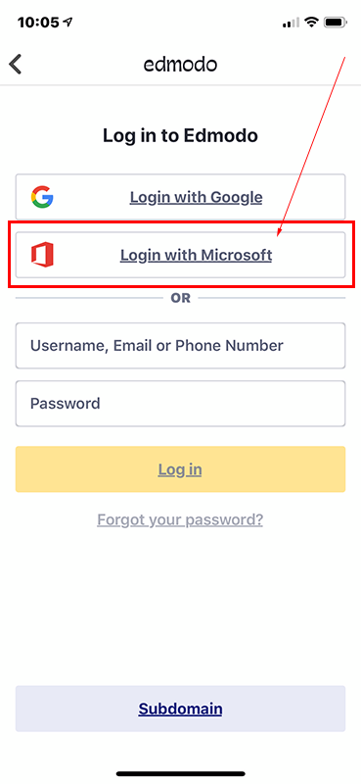Viewport: 361px width, 784px height.
Task: Open the Forgot your password link
Action: click(180, 520)
